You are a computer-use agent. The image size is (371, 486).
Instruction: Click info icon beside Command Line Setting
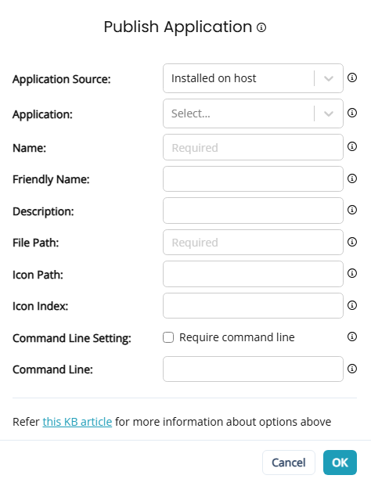[x=352, y=337]
